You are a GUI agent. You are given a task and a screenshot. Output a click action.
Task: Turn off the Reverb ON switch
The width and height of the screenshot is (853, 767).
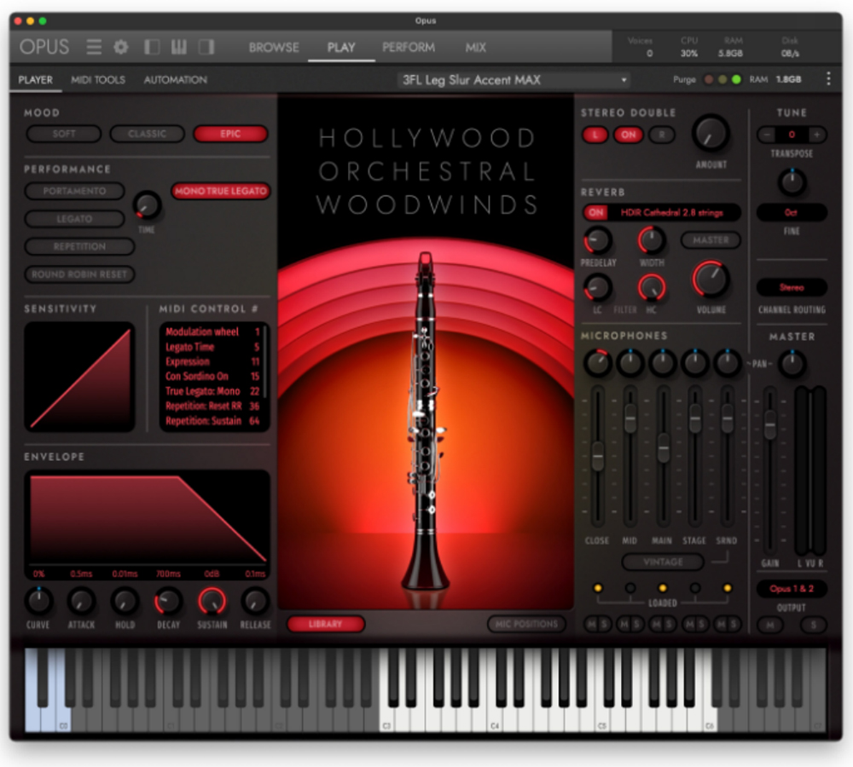595,212
